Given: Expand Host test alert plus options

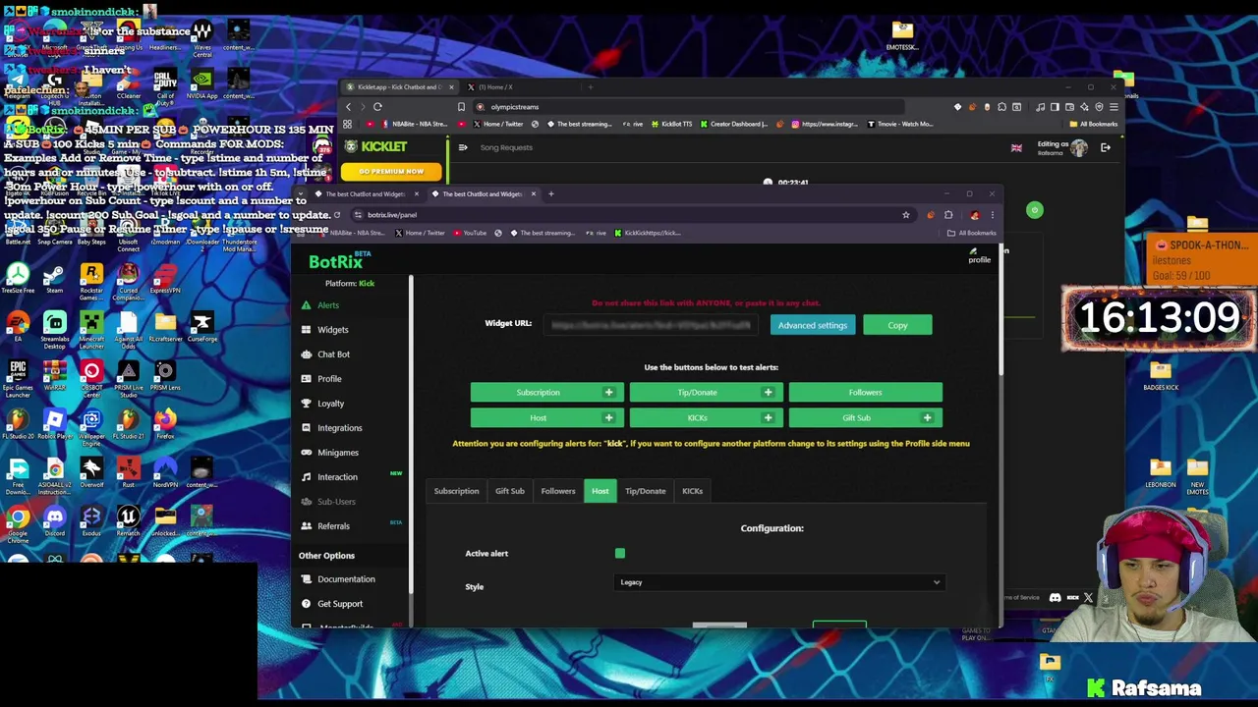Looking at the screenshot, I should point(608,418).
